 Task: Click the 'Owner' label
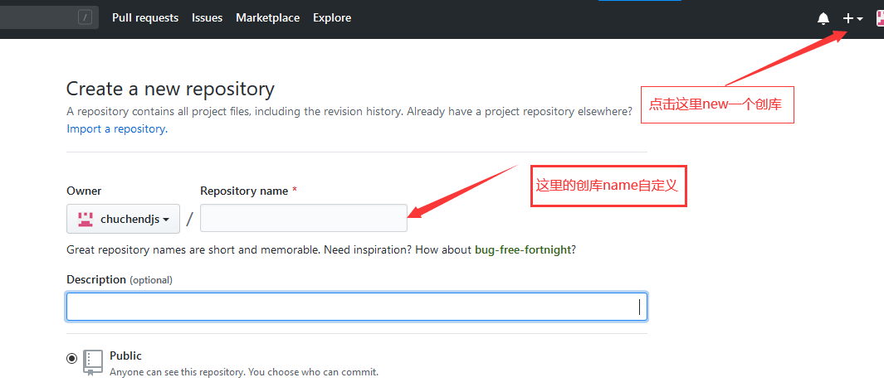pos(84,191)
